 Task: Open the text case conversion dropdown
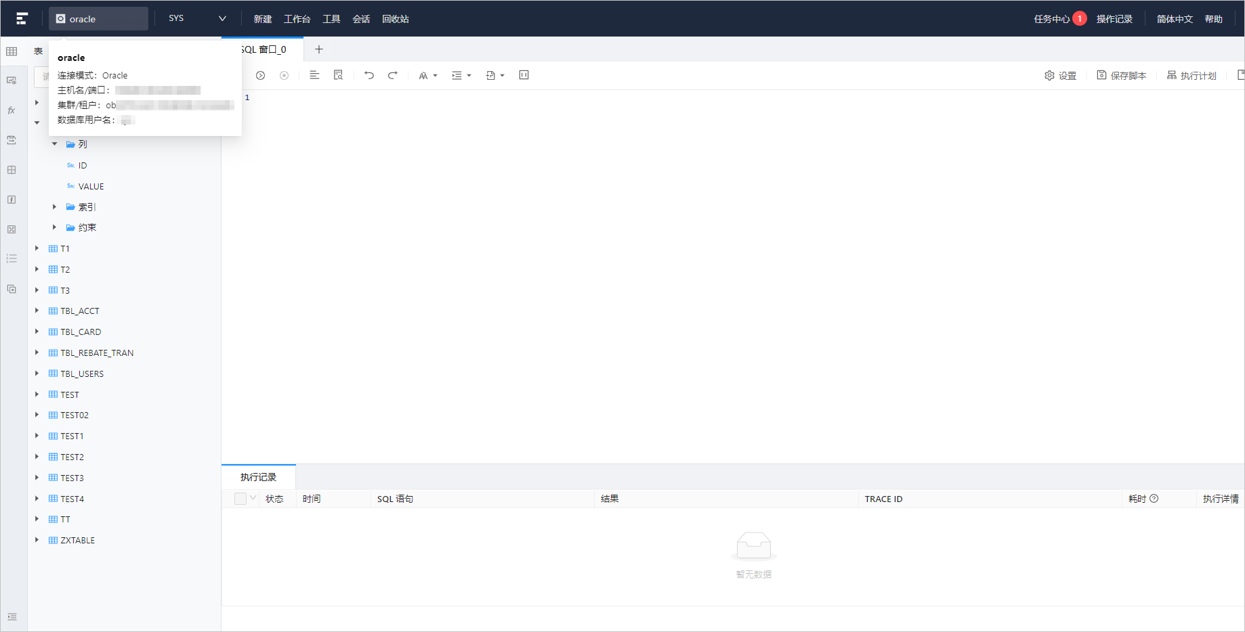pyautogui.click(x=428, y=76)
